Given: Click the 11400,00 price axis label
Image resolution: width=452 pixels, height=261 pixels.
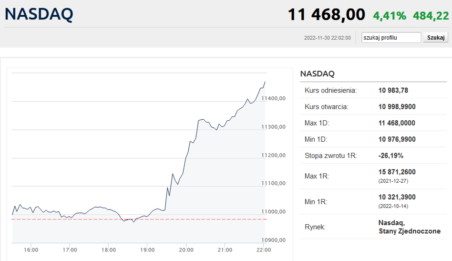Looking at the screenshot, I should [x=273, y=98].
